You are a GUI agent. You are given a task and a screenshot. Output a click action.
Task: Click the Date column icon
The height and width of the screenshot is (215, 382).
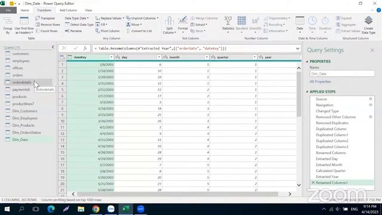(300, 24)
